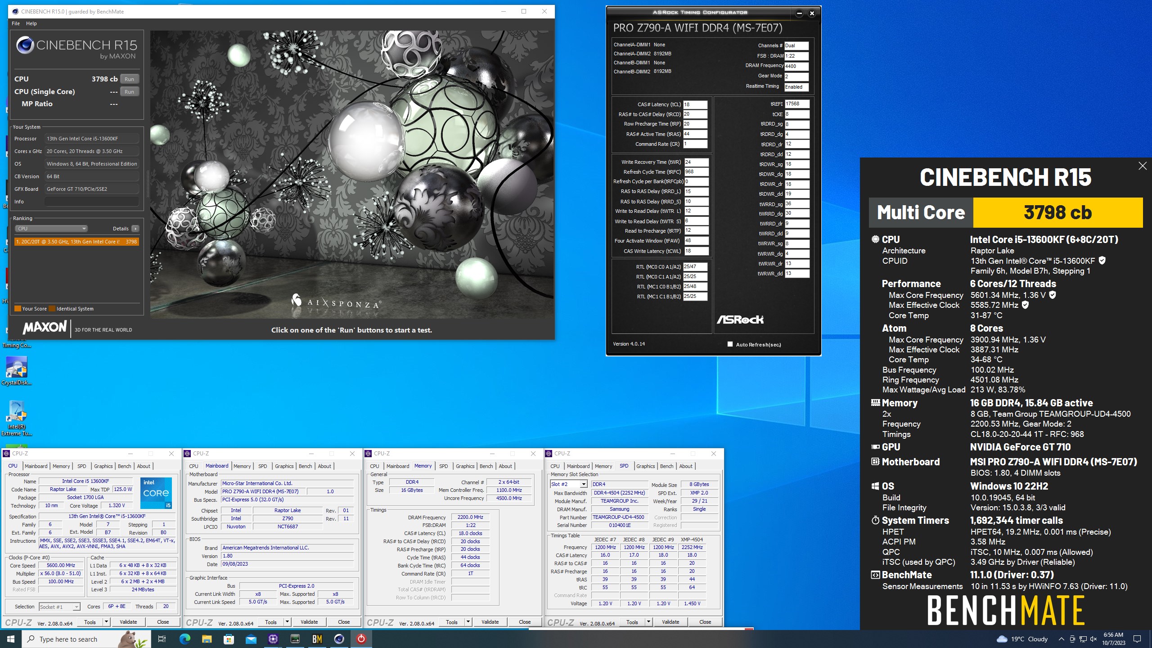Viewport: 1152px width, 648px height.
Task: Open the notification center icon
Action: click(1137, 639)
